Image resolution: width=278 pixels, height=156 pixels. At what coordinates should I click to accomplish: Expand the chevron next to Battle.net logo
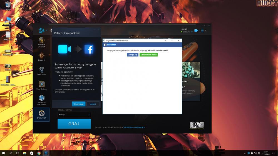[x=46, y=30]
